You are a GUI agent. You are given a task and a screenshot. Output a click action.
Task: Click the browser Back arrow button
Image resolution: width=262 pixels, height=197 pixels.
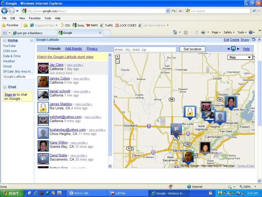[4, 11]
